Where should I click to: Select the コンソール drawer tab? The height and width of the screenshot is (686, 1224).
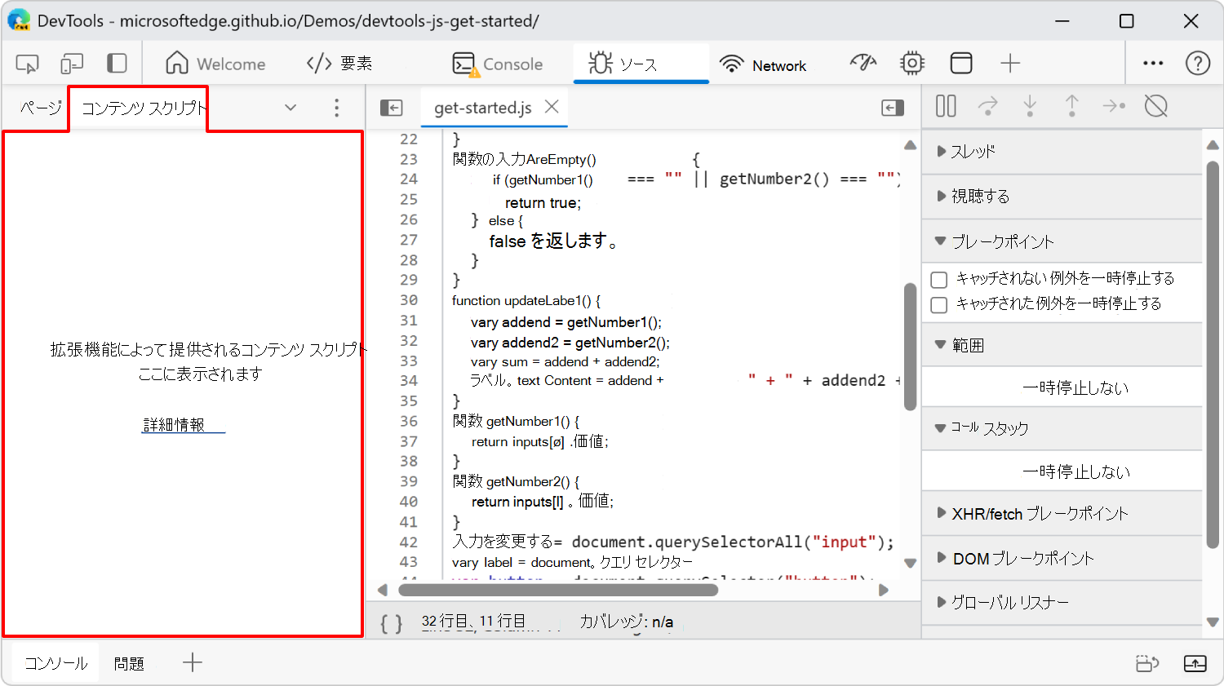pyautogui.click(x=55, y=663)
